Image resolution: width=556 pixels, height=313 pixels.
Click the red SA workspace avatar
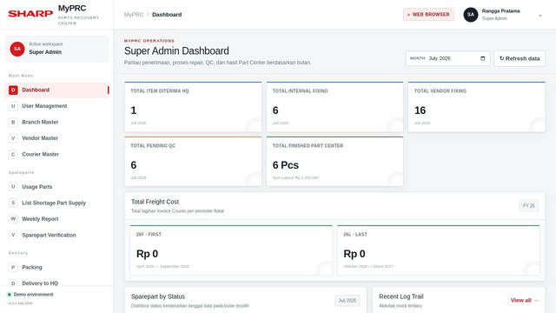tap(17, 49)
